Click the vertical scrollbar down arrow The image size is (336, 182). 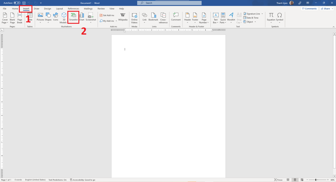pos(334,176)
